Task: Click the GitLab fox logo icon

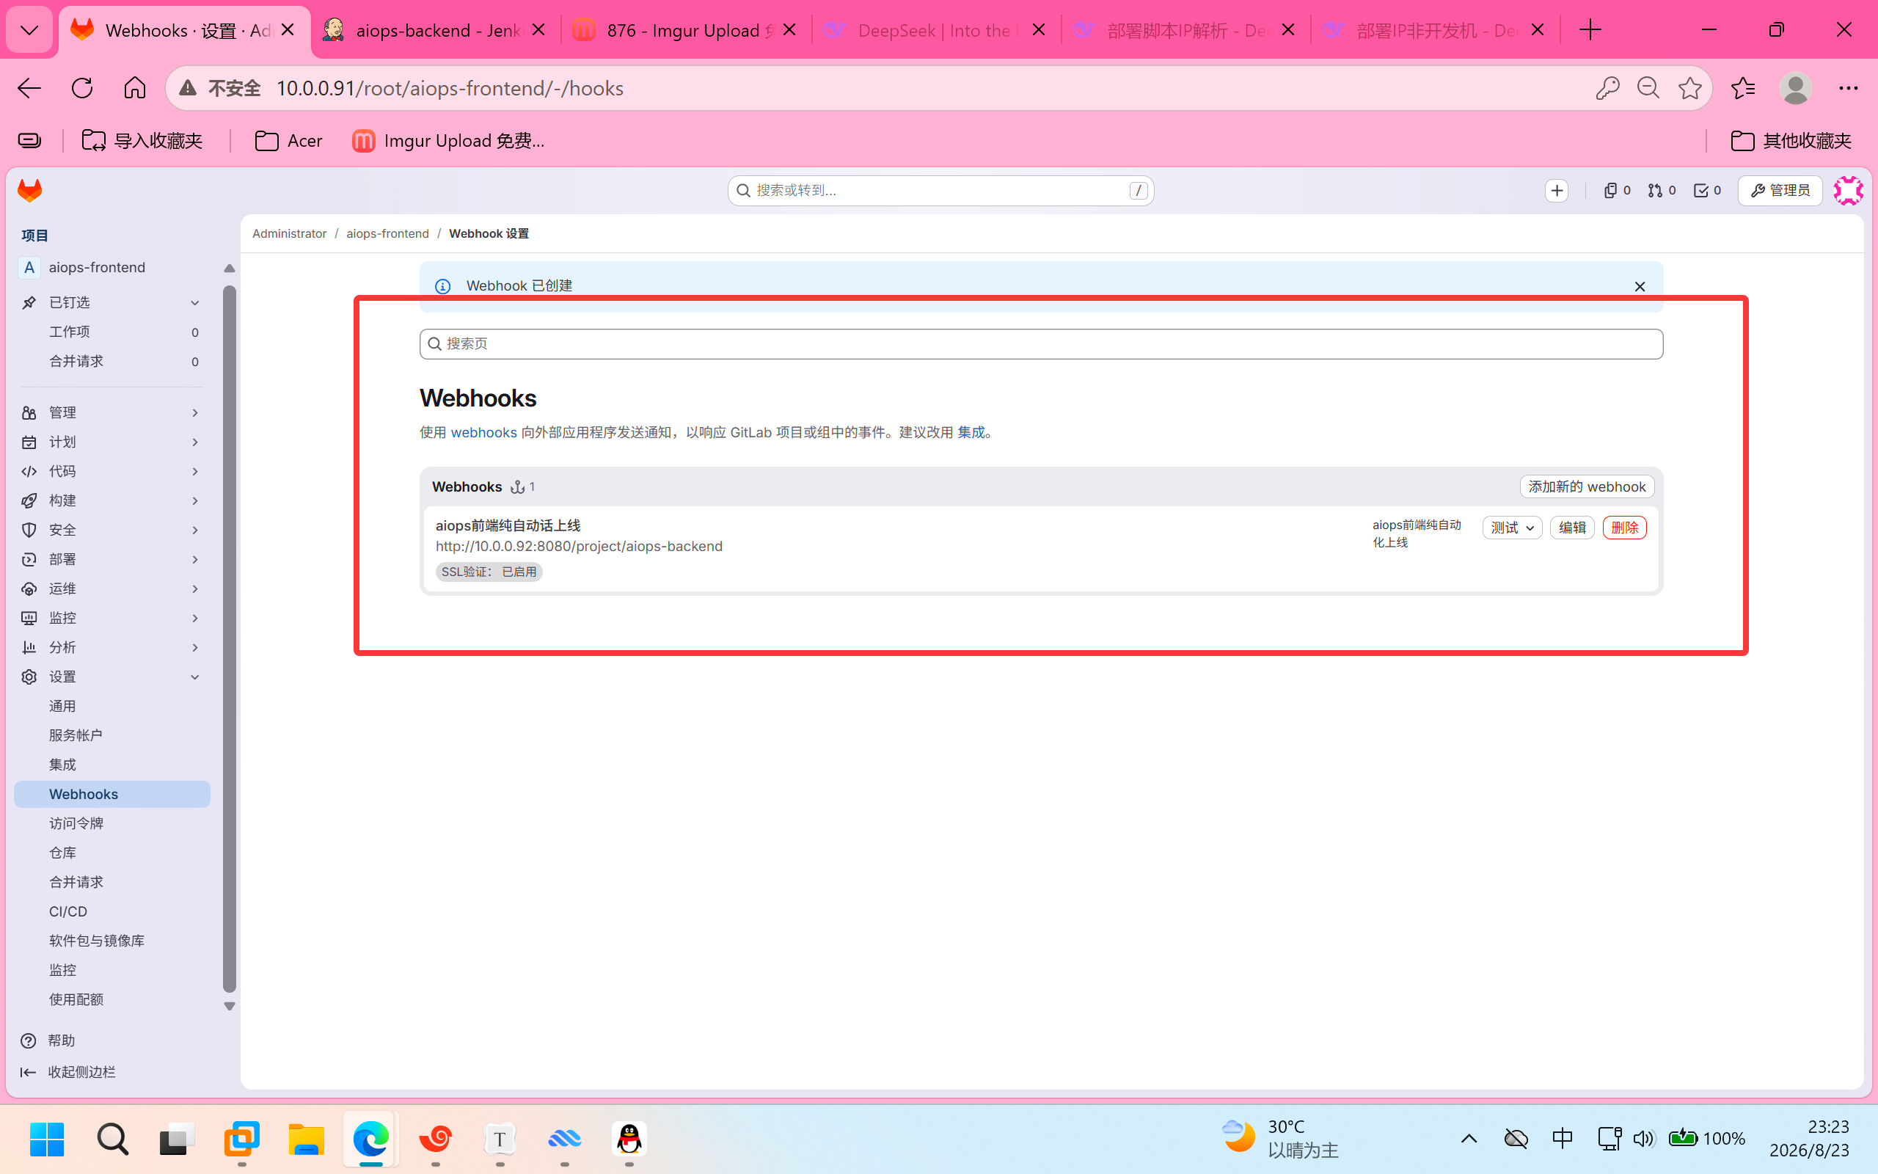Action: 29,190
